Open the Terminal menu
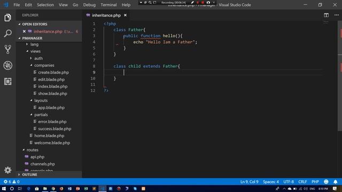Image resolution: width=342 pixels, height=192 pixels. tap(108, 5)
